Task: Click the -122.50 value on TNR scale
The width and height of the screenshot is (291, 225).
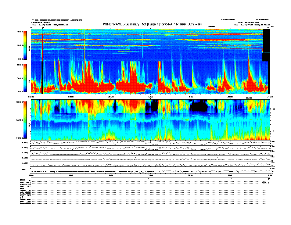Action: coord(19,120)
